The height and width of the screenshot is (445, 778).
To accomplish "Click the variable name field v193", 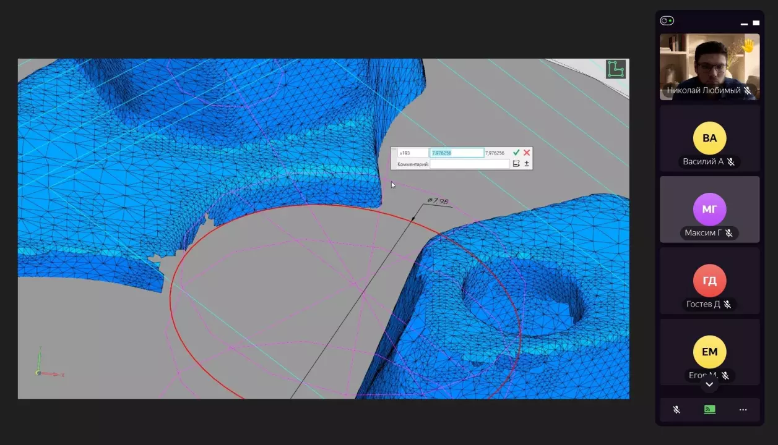I will (x=412, y=153).
